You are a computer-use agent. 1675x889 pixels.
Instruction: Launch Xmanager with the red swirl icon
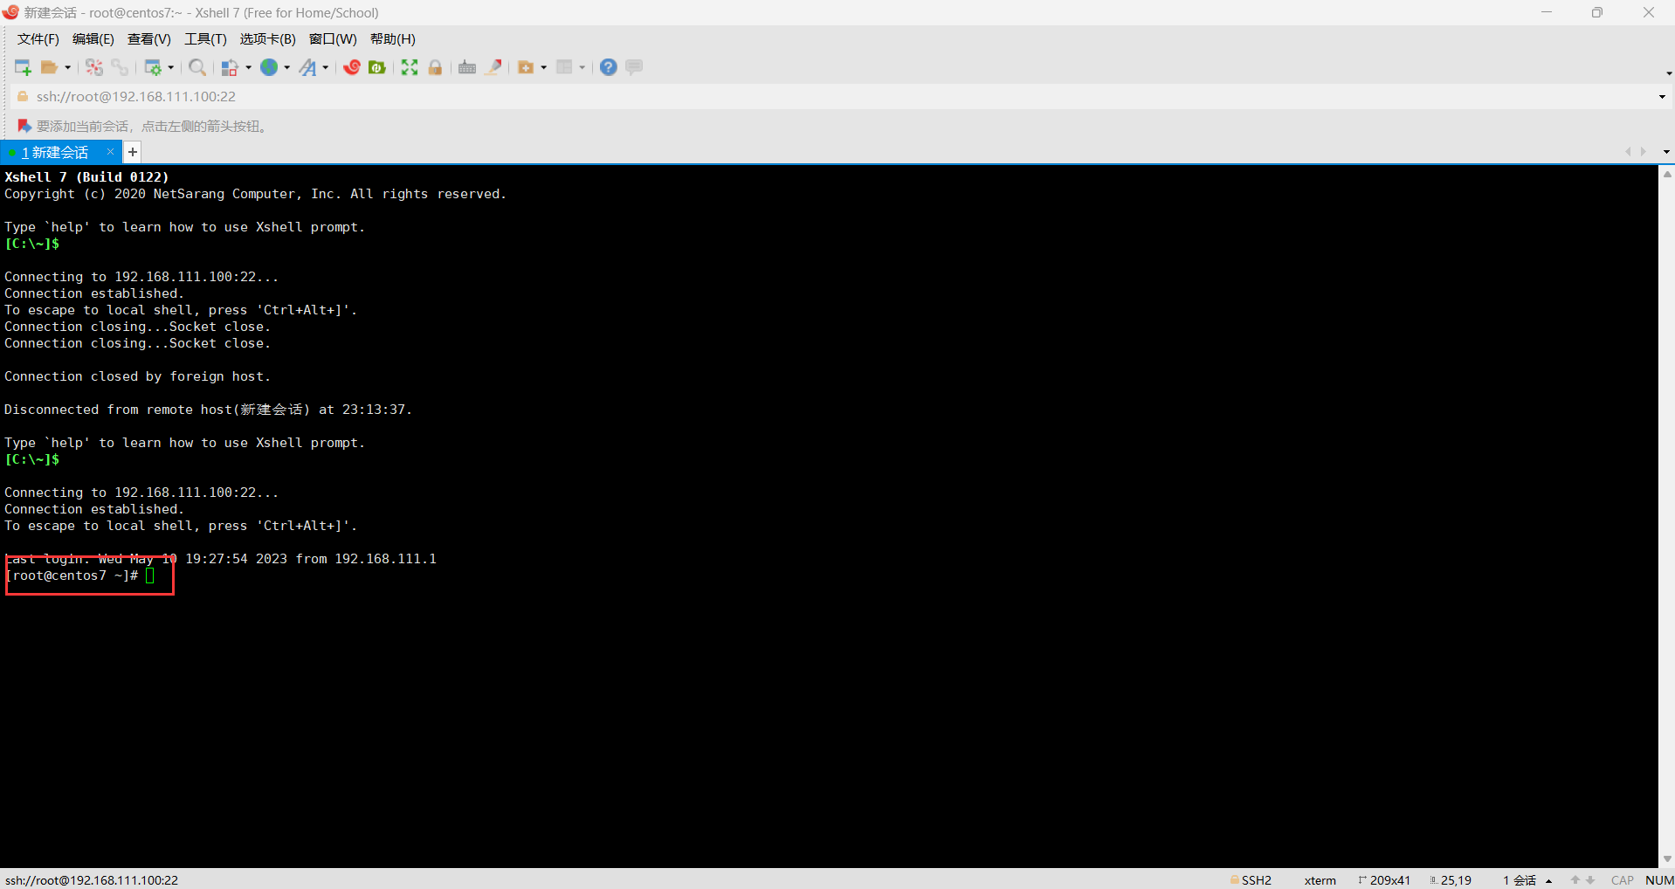[352, 67]
